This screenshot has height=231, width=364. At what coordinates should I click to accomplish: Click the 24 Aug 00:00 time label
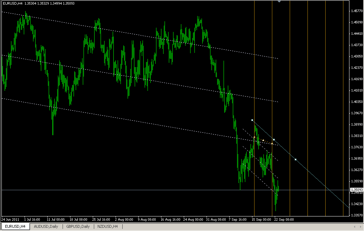193,219
